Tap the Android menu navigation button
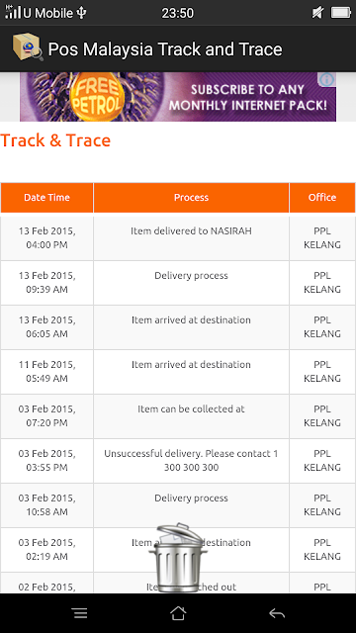Image resolution: width=356 pixels, height=633 pixels. click(x=80, y=613)
